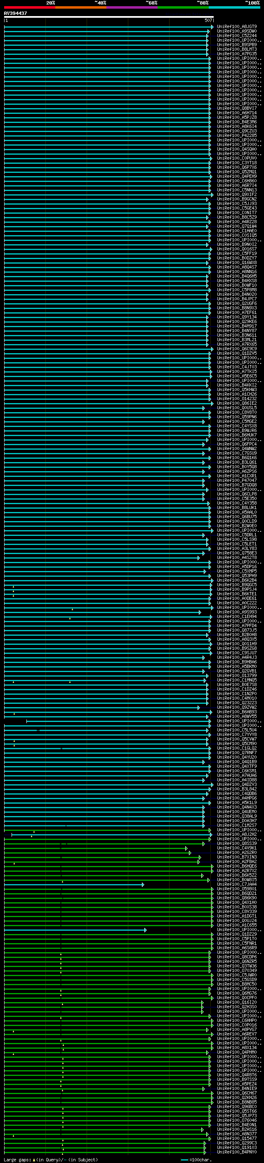View the UniRef100_Q9XIF2 hit
Screen dimensions: 264x1163
click(237, 195)
